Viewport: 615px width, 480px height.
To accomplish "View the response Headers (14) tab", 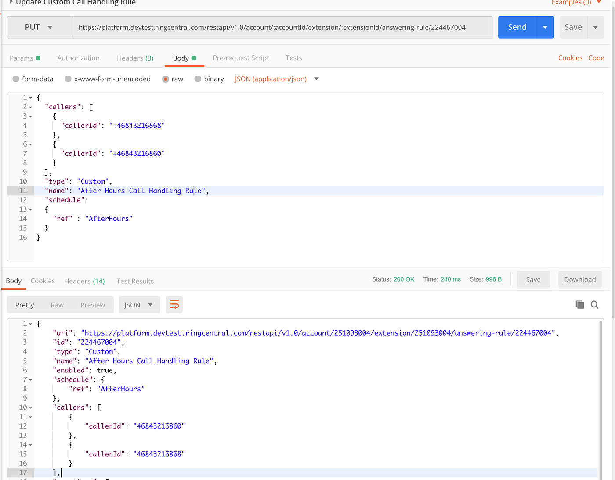I will (84, 281).
